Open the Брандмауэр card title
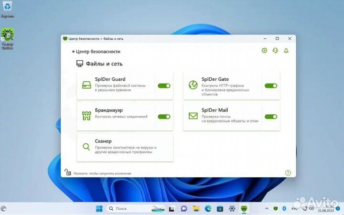344x215 pixels. [109, 110]
